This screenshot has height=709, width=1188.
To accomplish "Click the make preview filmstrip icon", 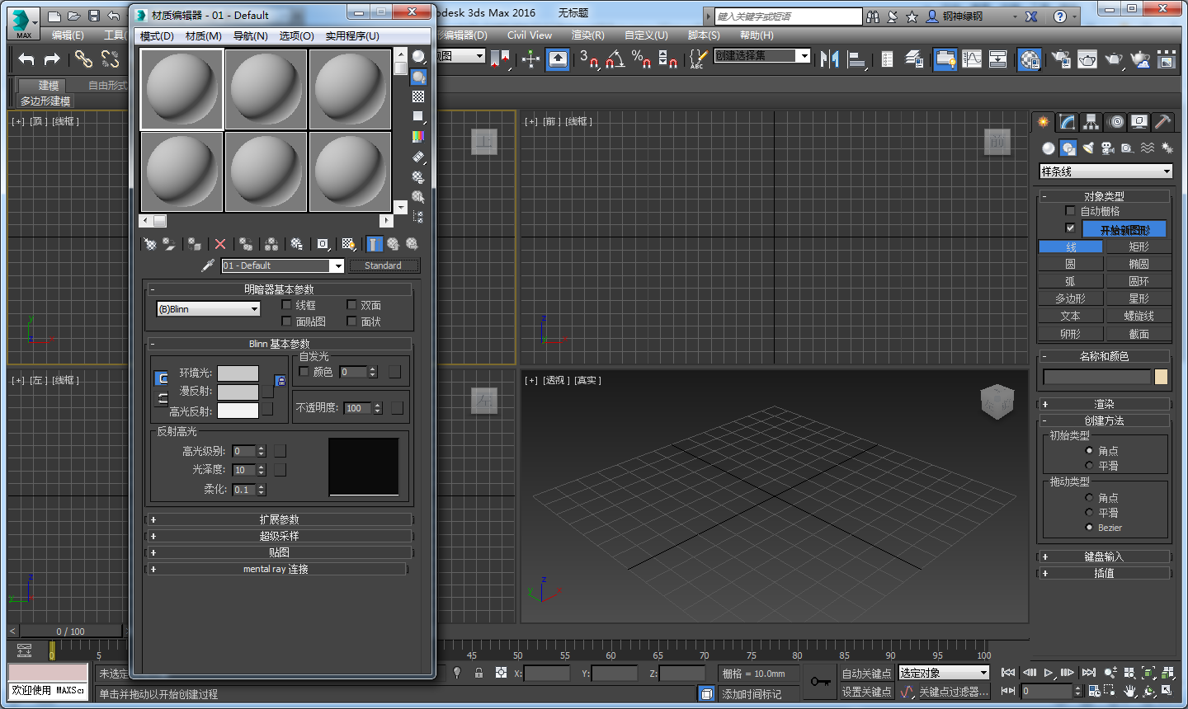I will [x=419, y=157].
